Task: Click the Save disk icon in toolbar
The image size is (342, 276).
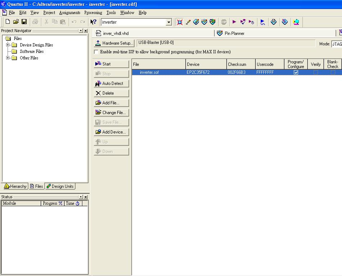Action: [x=24, y=22]
